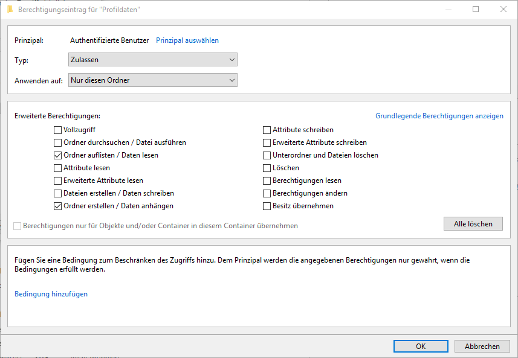Open the Typ dropdown showing Zulassen
Image resolution: width=518 pixels, height=358 pixels.
tap(152, 60)
